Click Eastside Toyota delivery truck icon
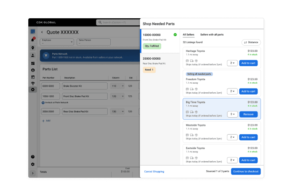The image size is (292, 196). (192, 158)
